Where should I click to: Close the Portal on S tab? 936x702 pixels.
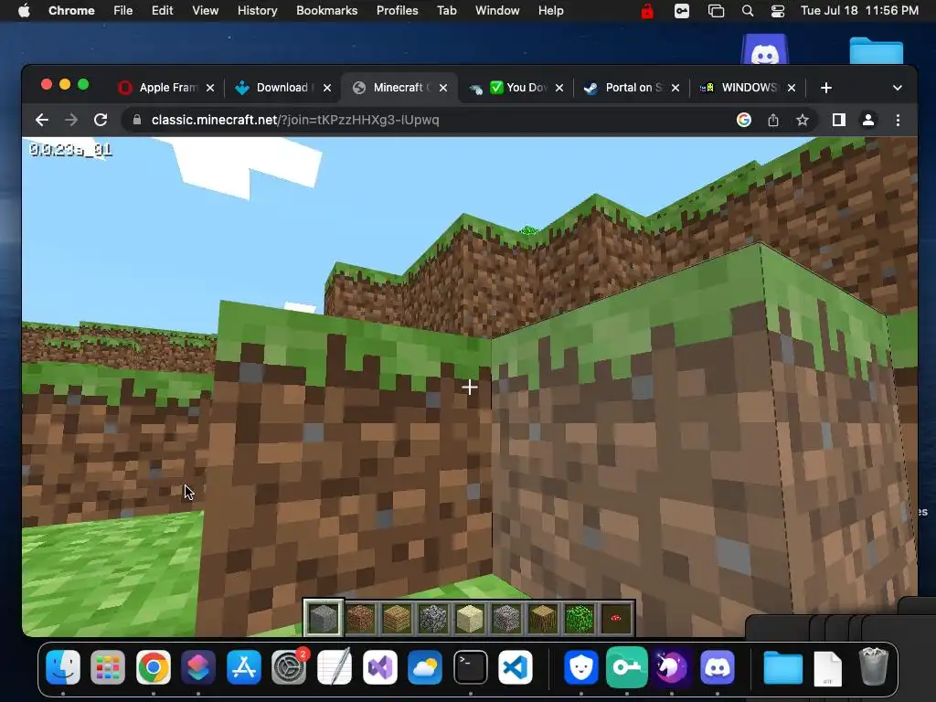[675, 88]
